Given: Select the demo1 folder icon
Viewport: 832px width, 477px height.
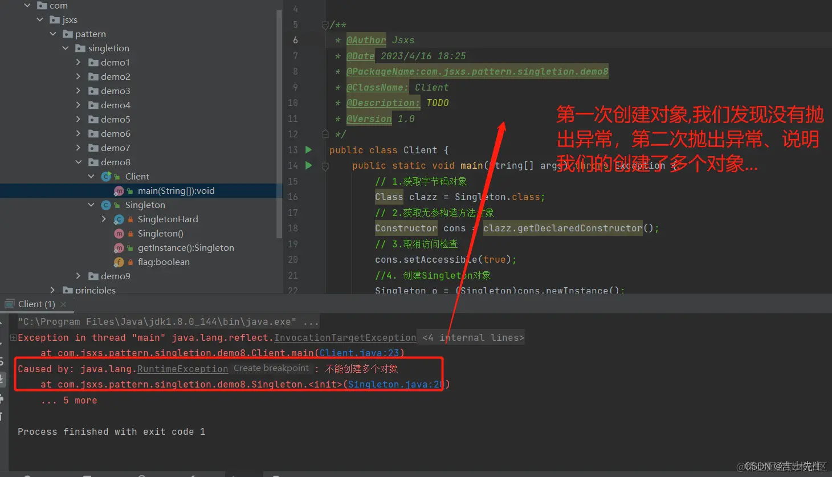Looking at the screenshot, I should pyautogui.click(x=93, y=62).
